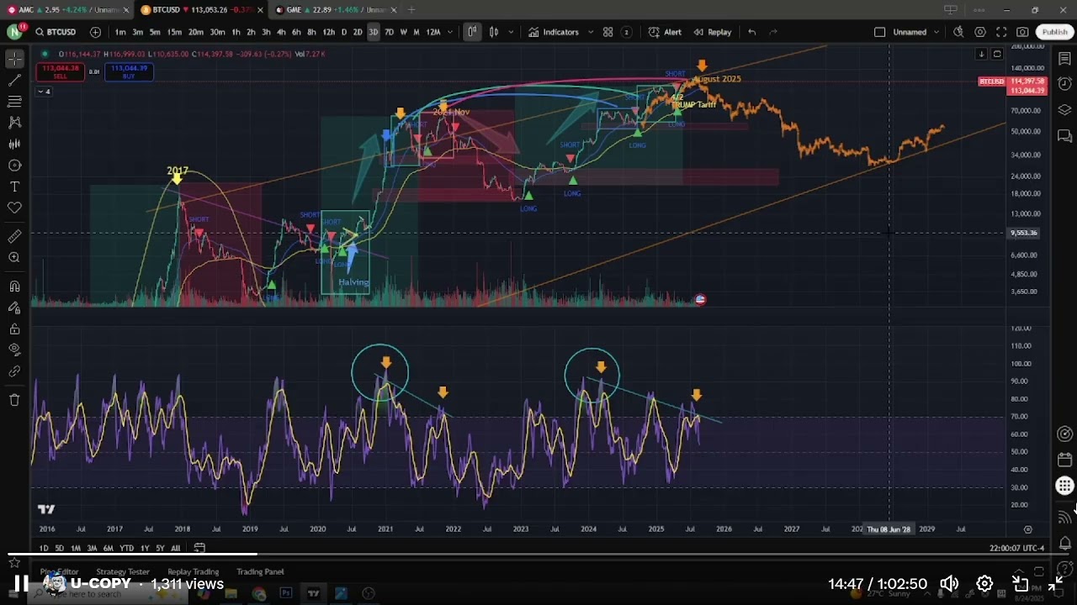Create an Alert
The width and height of the screenshot is (1077, 605).
(x=665, y=32)
